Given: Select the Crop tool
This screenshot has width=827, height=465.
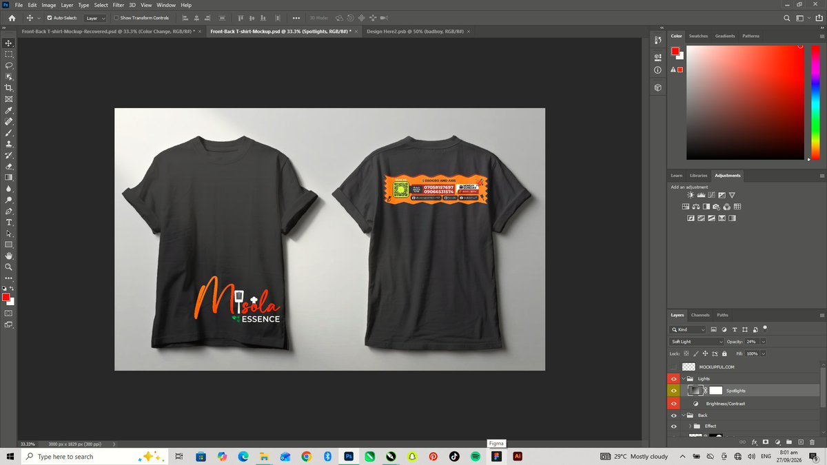Looking at the screenshot, I should (x=9, y=88).
